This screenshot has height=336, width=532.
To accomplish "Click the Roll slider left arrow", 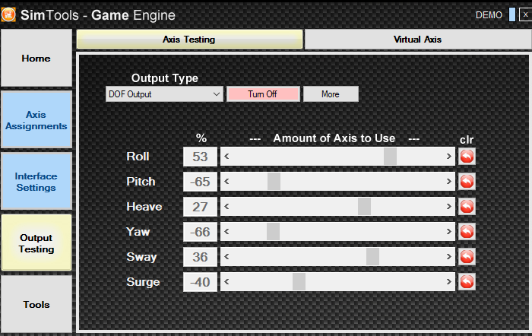I will click(x=226, y=157).
